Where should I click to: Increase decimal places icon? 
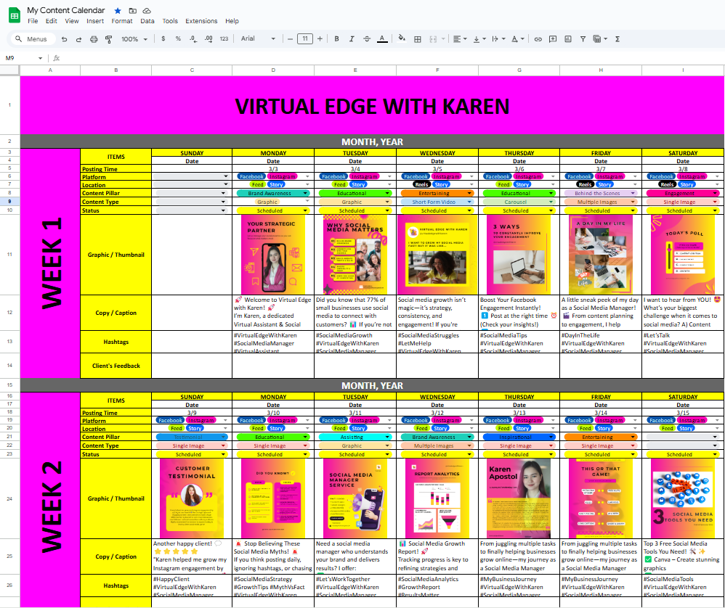[x=208, y=38]
